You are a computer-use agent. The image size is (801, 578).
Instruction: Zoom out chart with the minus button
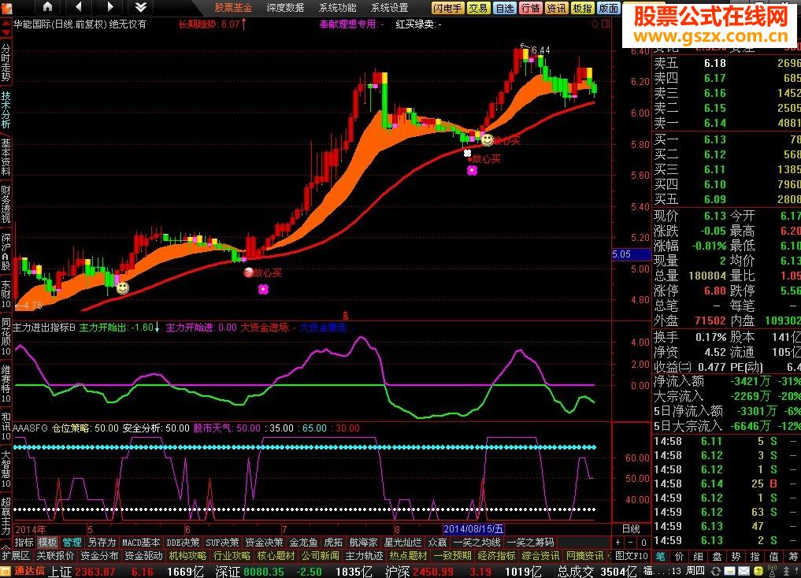coord(631,543)
